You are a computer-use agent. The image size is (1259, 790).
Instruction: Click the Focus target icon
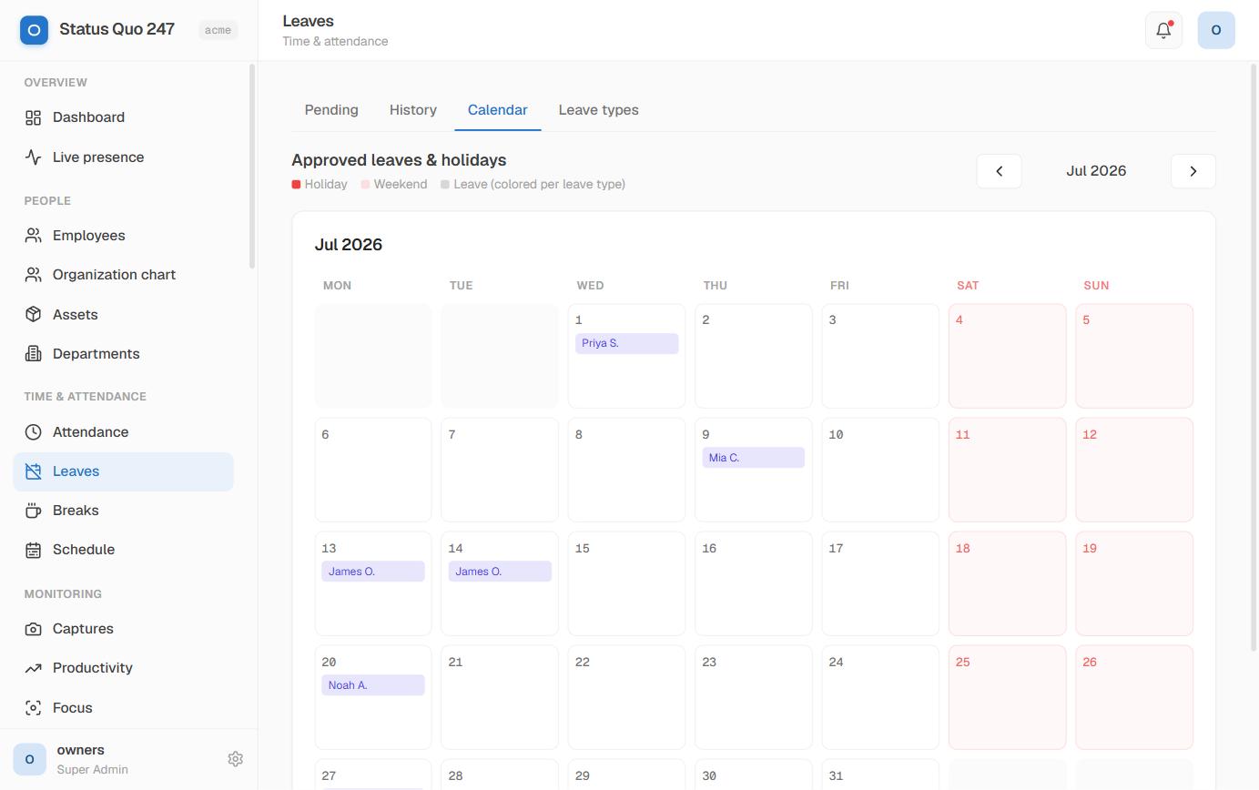34,708
